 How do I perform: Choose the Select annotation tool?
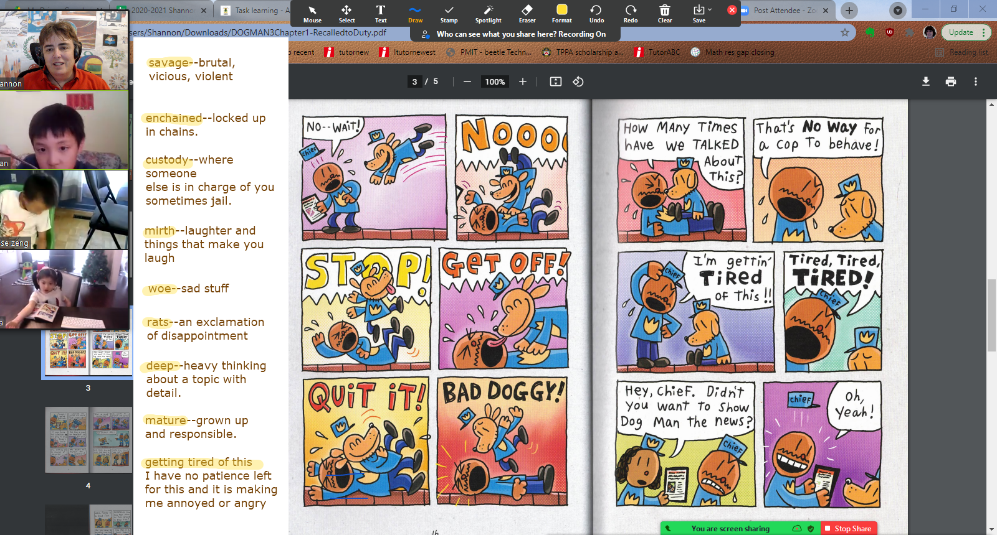346,13
